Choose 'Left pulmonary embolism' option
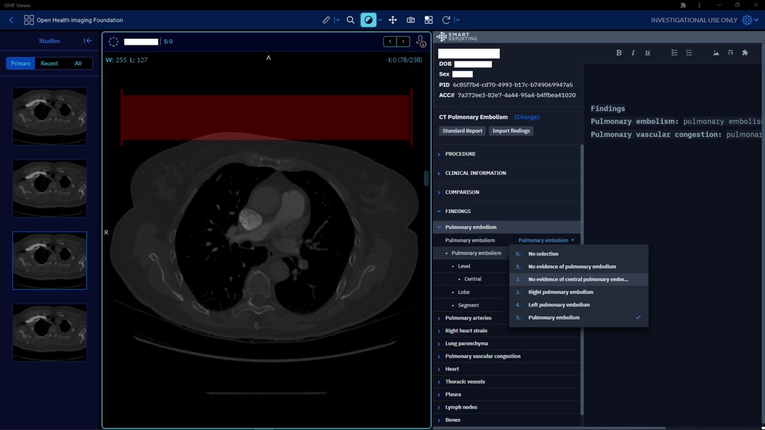765x430 pixels. pyautogui.click(x=579, y=305)
